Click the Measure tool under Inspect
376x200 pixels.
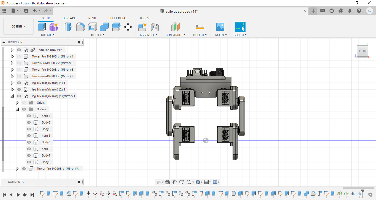point(200,27)
